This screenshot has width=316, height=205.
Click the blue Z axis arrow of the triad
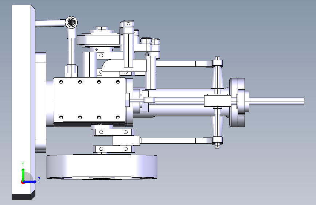tap(30, 182)
